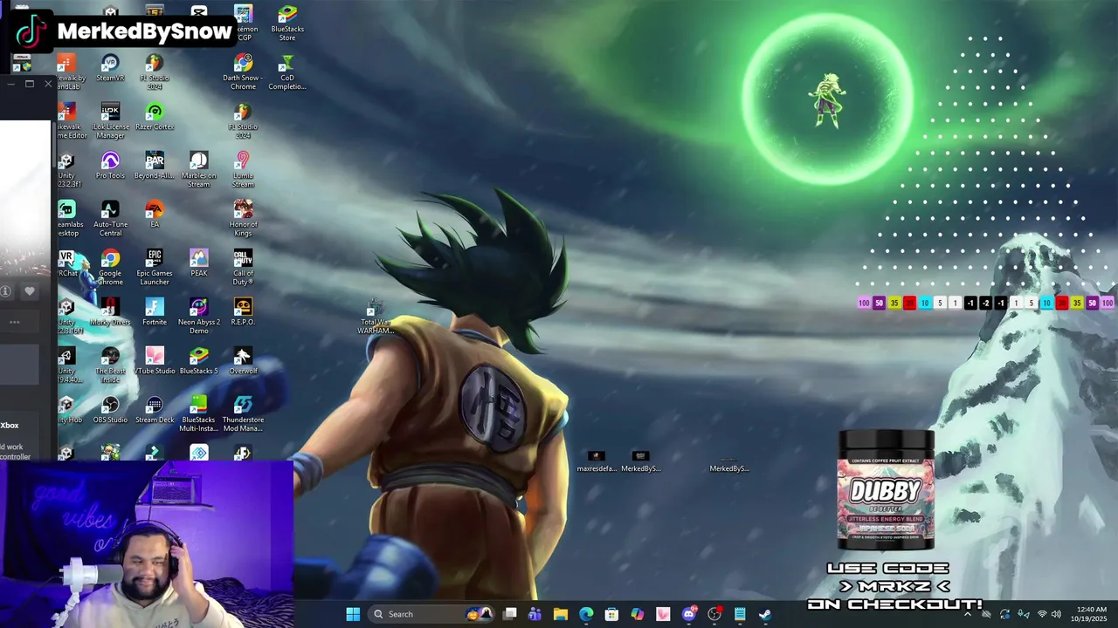The image size is (1118, 628).
Task: Expand the hidden system tray icons chevron
Action: click(x=967, y=614)
